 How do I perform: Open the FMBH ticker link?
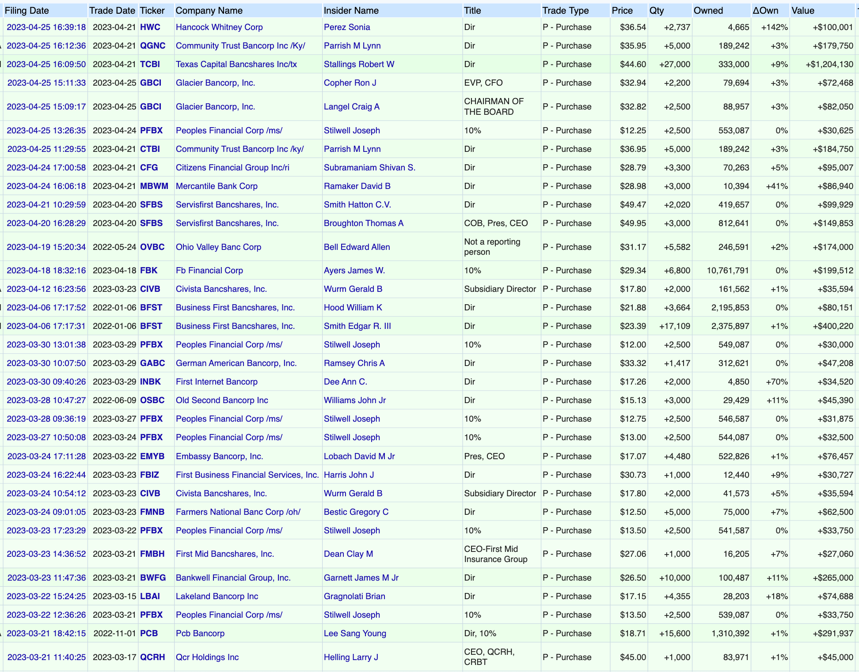(x=152, y=554)
